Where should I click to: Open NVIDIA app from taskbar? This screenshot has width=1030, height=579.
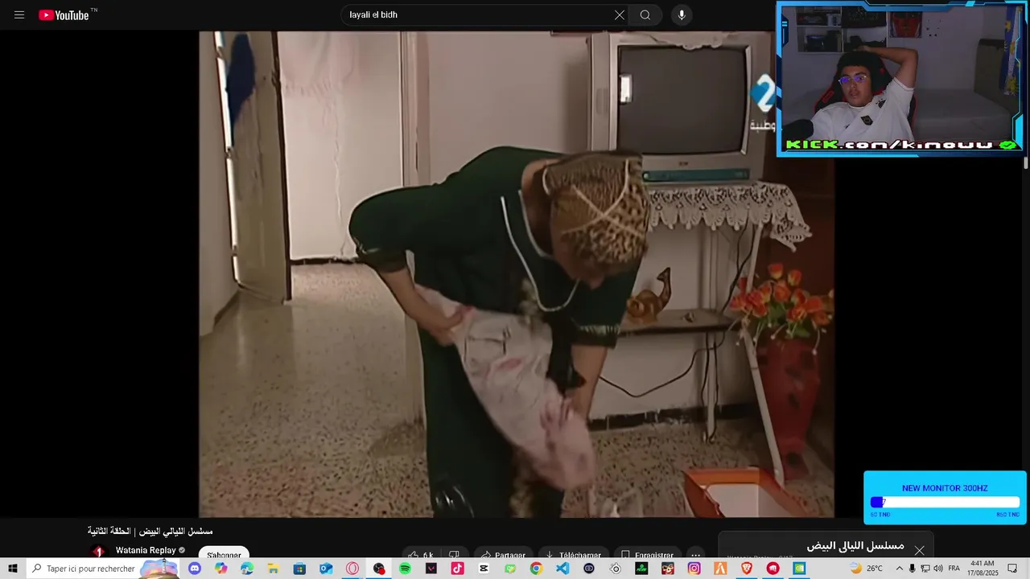point(799,569)
